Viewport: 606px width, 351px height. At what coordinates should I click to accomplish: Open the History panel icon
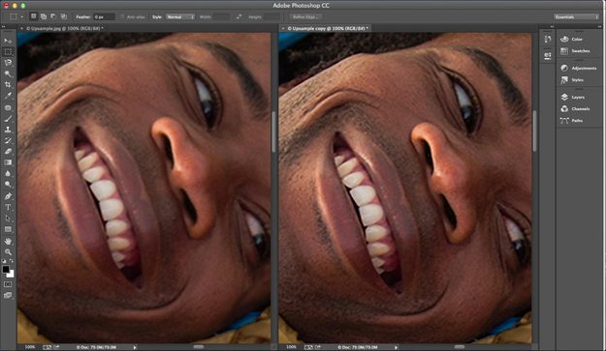point(547,39)
